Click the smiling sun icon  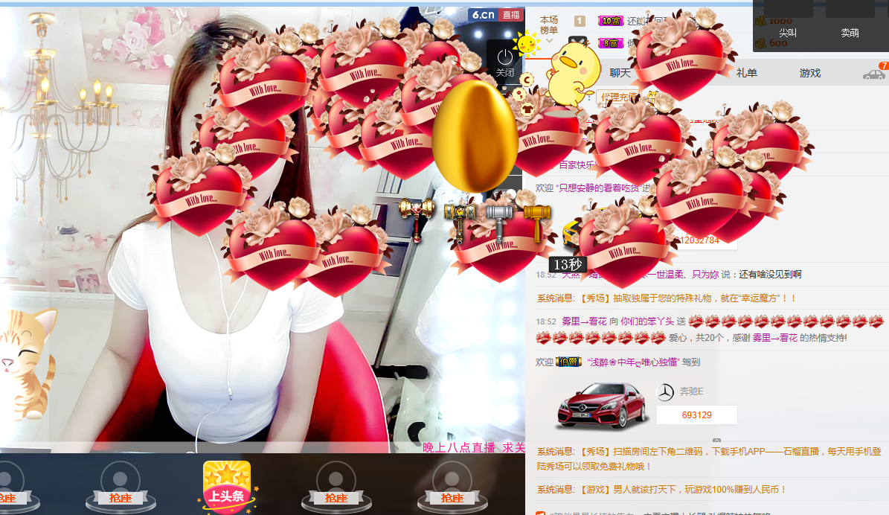point(527,42)
